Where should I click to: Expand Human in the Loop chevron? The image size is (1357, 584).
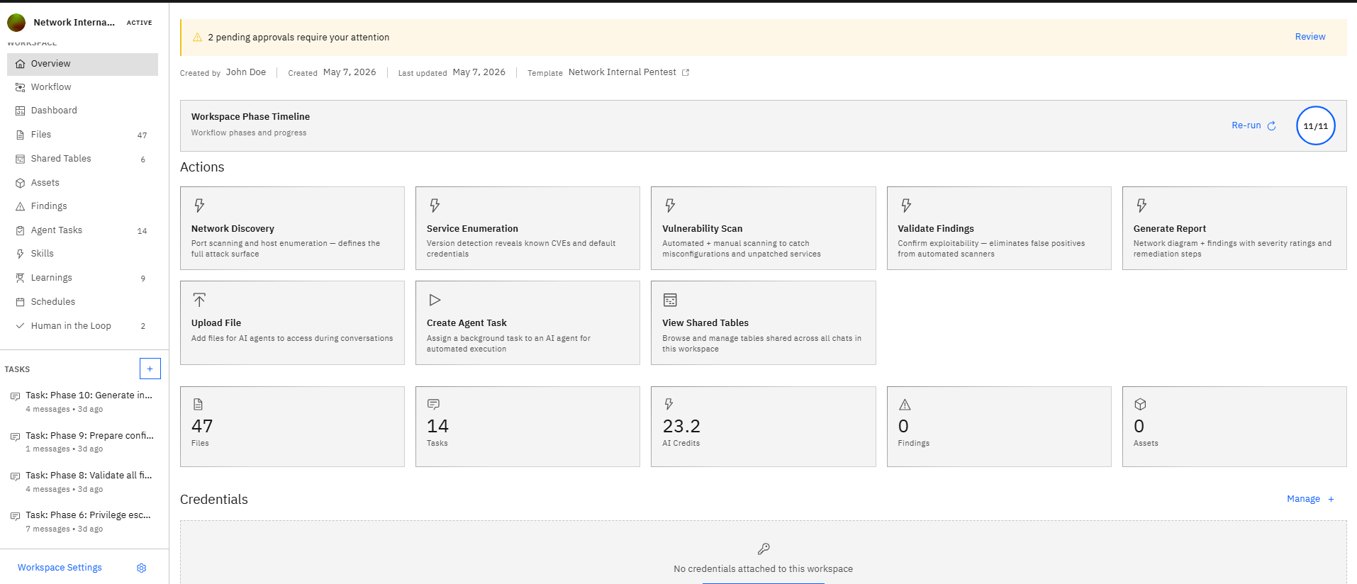21,326
